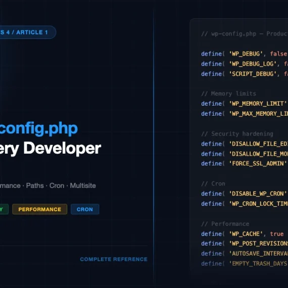Click the 'true' value after WP_CACHE
This screenshot has width=288, height=288.
point(277,234)
